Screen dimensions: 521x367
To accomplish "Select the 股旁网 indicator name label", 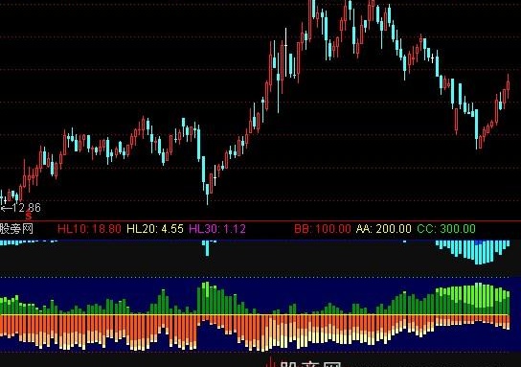I will click(x=16, y=229).
